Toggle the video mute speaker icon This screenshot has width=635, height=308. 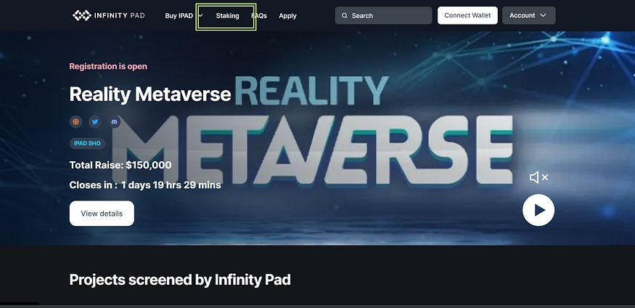538,177
